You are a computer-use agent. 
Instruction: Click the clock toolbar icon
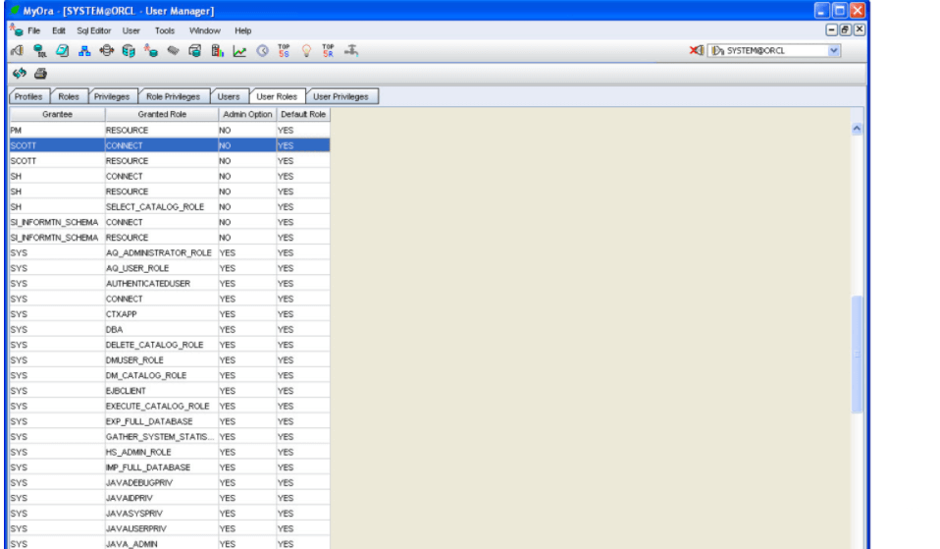tap(262, 51)
